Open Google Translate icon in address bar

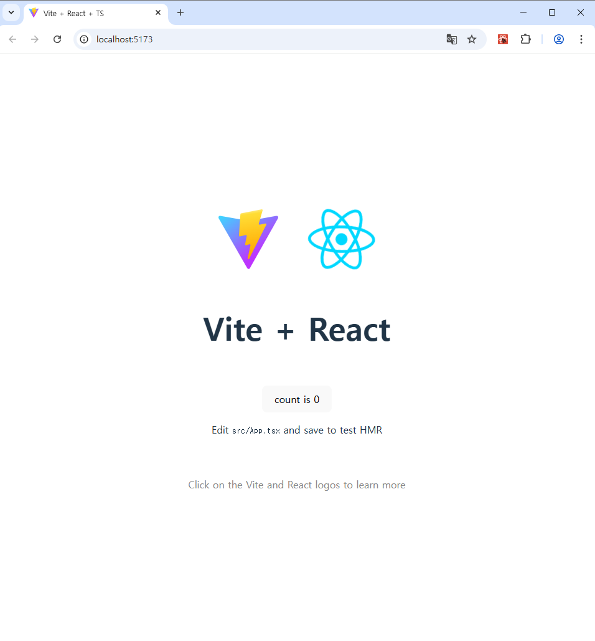pyautogui.click(x=452, y=39)
